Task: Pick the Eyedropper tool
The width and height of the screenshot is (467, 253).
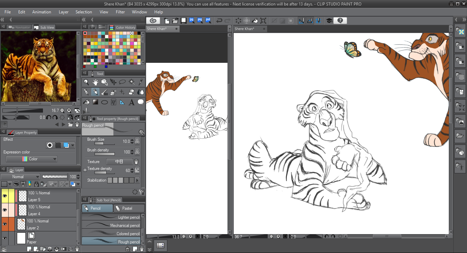Action: point(140,82)
